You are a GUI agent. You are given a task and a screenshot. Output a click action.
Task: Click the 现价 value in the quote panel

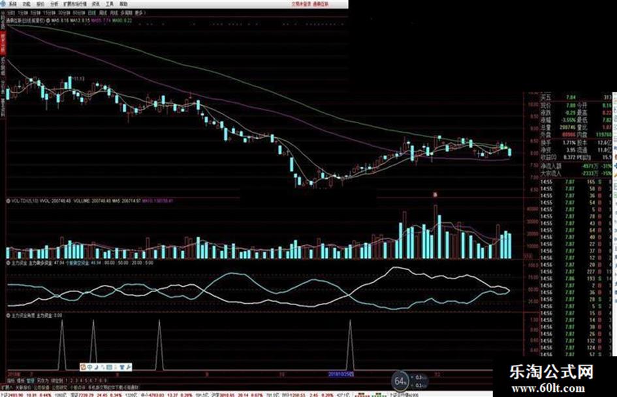pos(570,106)
